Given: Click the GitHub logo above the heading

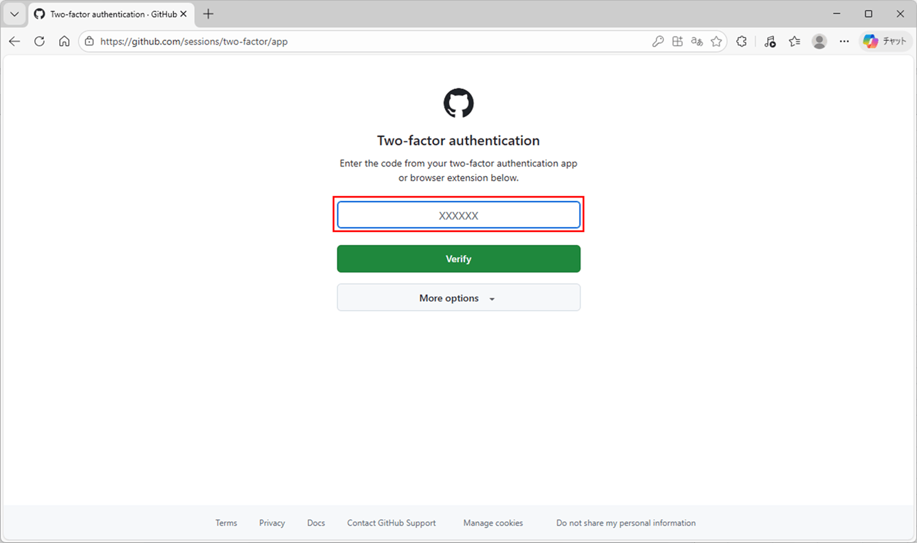Looking at the screenshot, I should click(458, 103).
